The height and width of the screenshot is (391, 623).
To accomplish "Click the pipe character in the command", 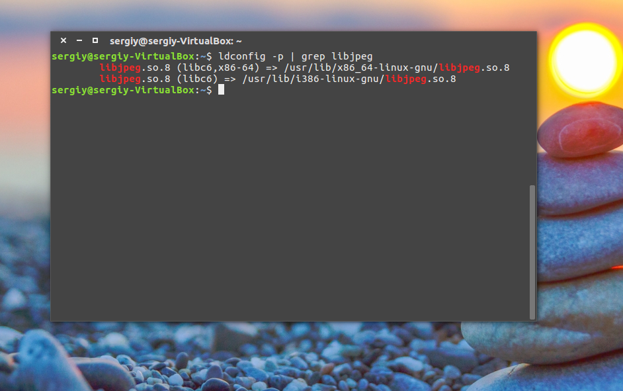I will (292, 57).
